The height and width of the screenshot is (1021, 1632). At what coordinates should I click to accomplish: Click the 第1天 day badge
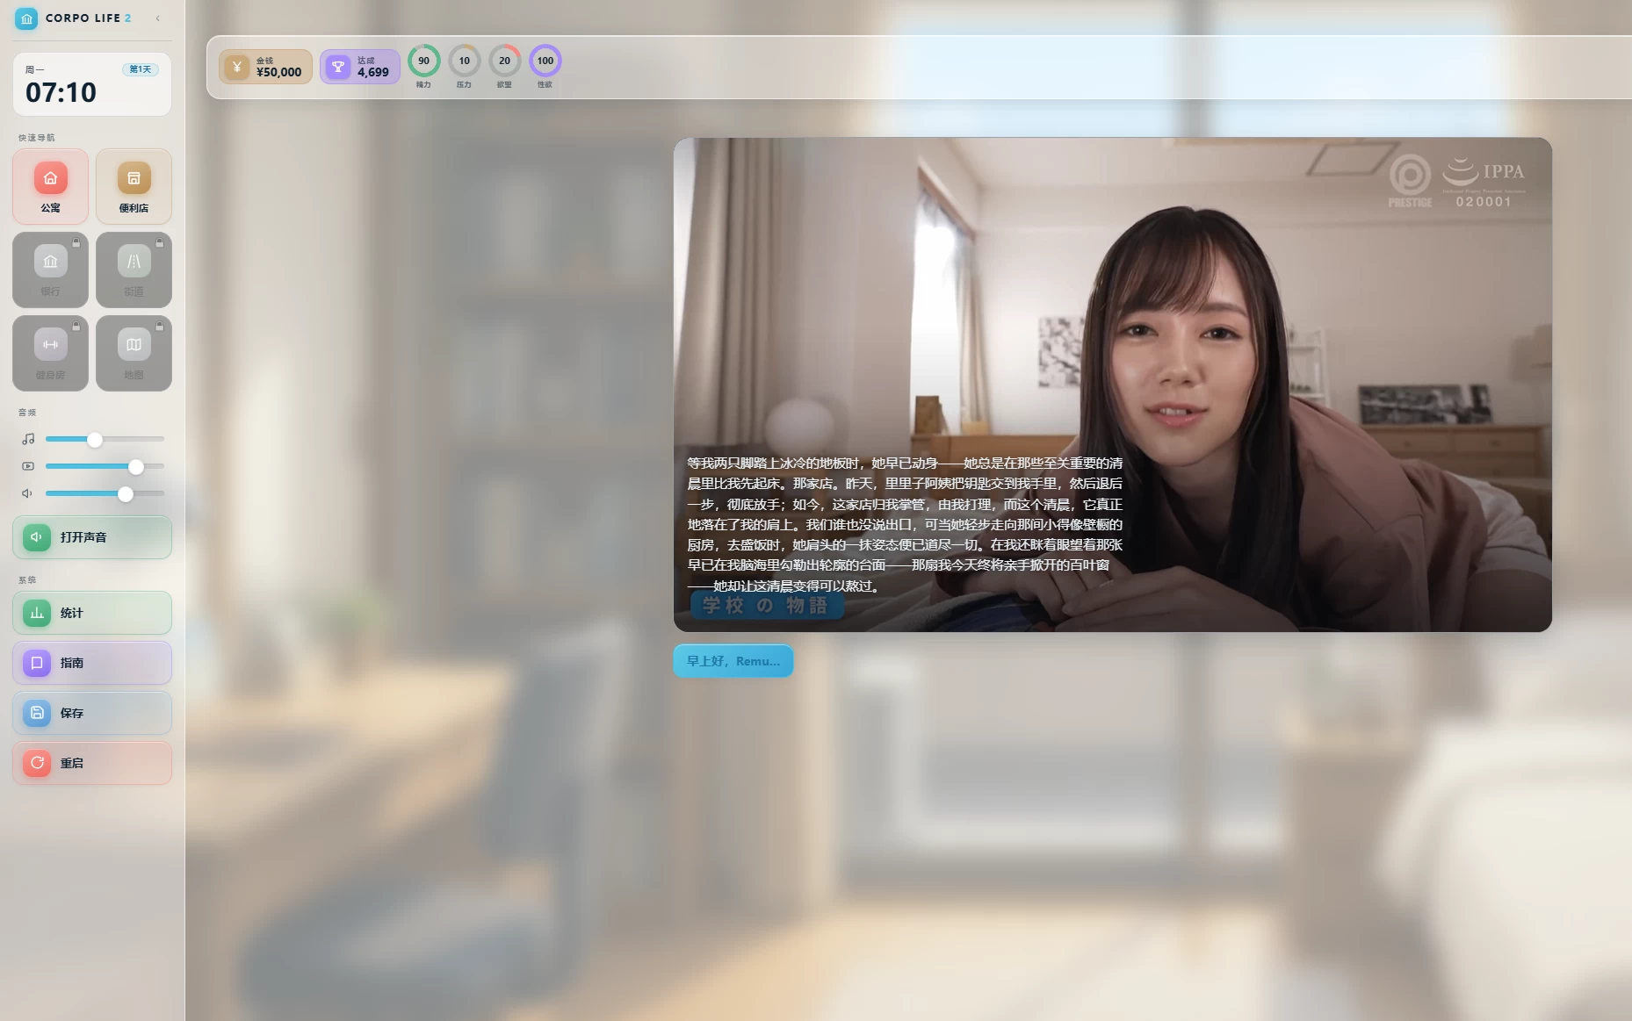point(141,69)
